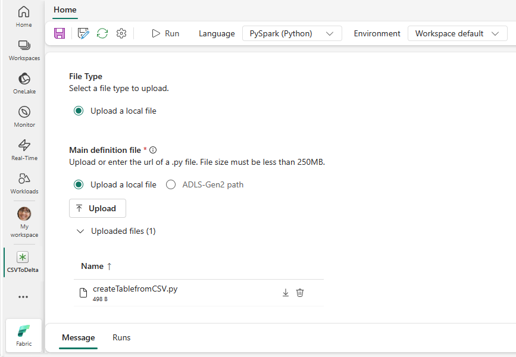
Task: Choose the ADLS-Gen2 path radio option
Action: (171, 184)
